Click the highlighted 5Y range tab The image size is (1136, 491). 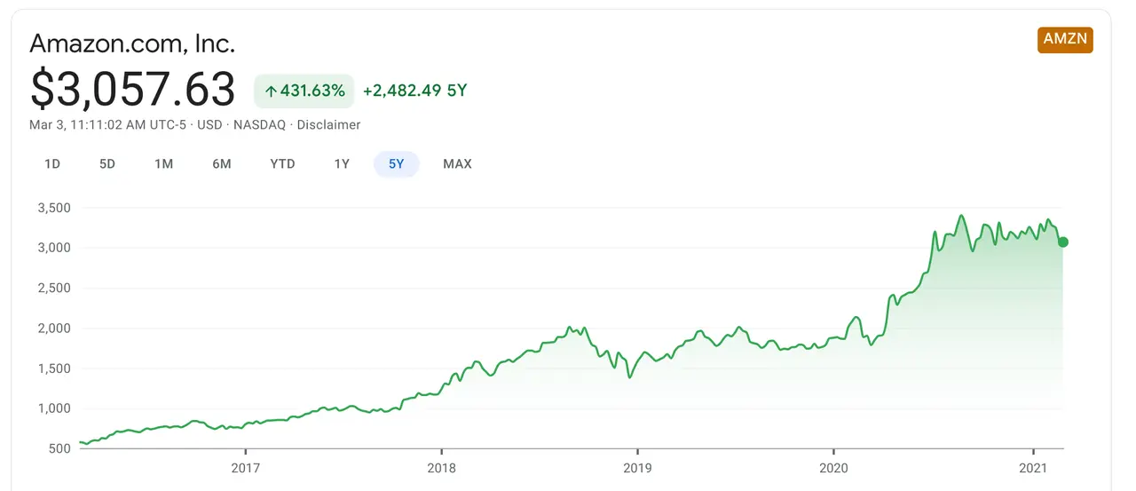(397, 164)
